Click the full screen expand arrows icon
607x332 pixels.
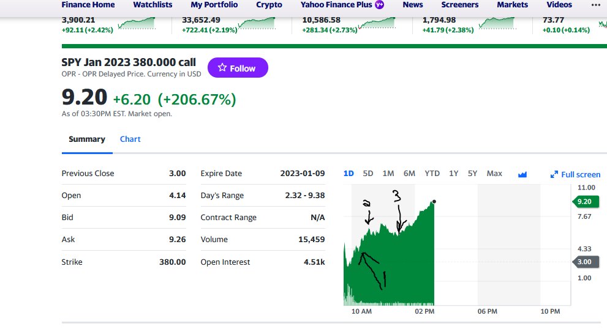click(554, 175)
